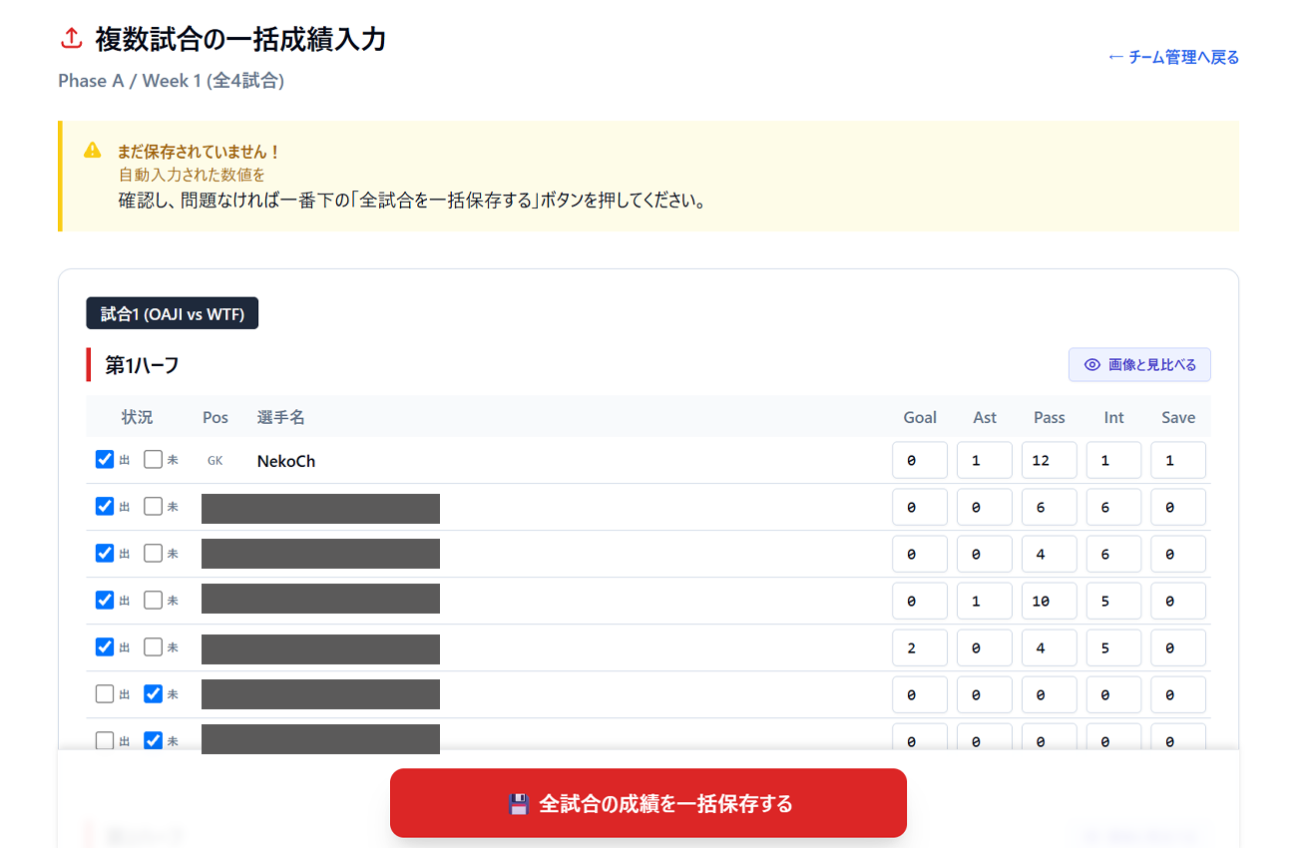Uncheck the 出 checkbox for NekoCh
Screen dimensions: 1290x848
point(105,460)
